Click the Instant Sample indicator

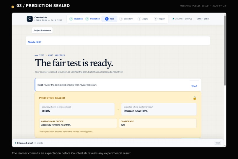[182, 19]
